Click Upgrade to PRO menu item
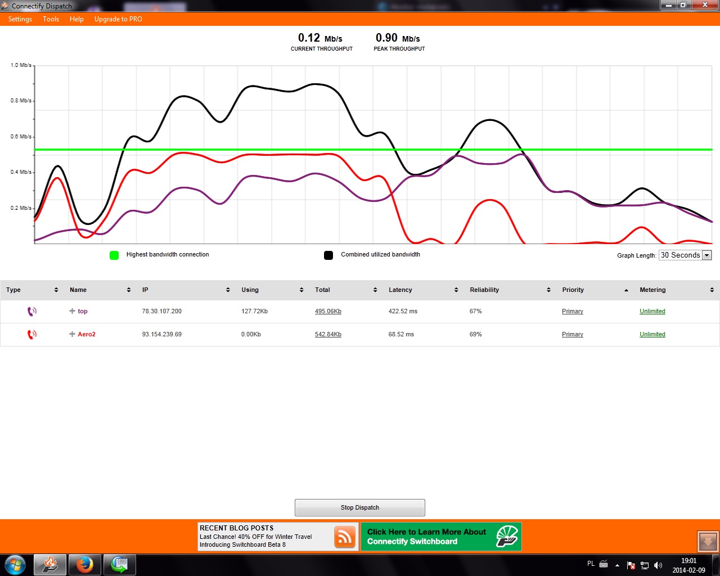The height and width of the screenshot is (576, 720). point(118,19)
